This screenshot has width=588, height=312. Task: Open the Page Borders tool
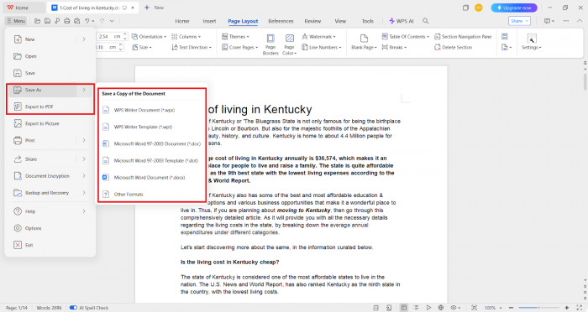[x=270, y=44]
